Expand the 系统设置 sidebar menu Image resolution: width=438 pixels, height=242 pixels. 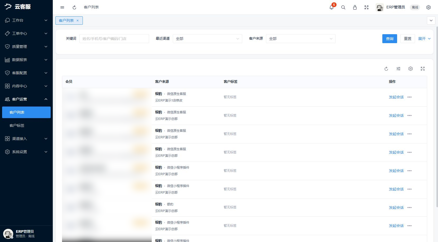click(x=26, y=152)
